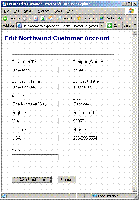Refresh the page with green arrows icon
The height and width of the screenshot is (200, 139).
tap(43, 19)
